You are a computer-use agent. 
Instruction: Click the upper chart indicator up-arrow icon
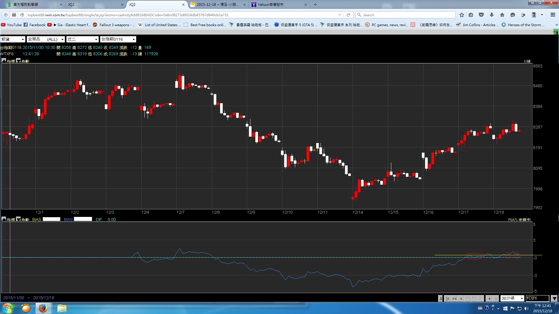point(4,60)
